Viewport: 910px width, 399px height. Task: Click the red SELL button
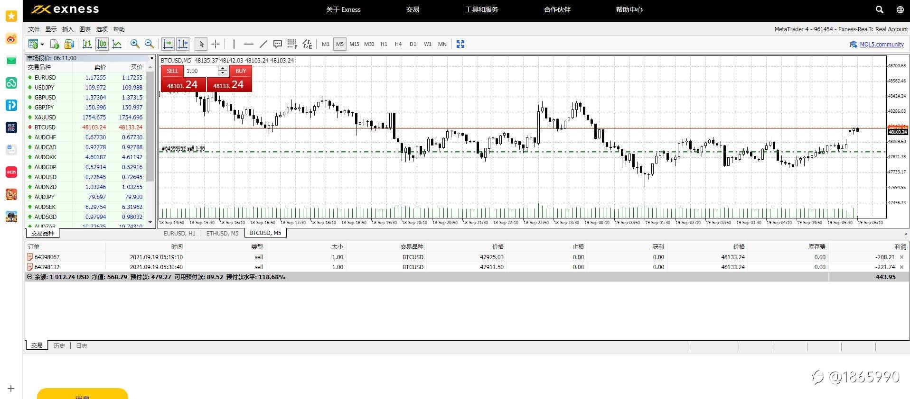click(172, 71)
